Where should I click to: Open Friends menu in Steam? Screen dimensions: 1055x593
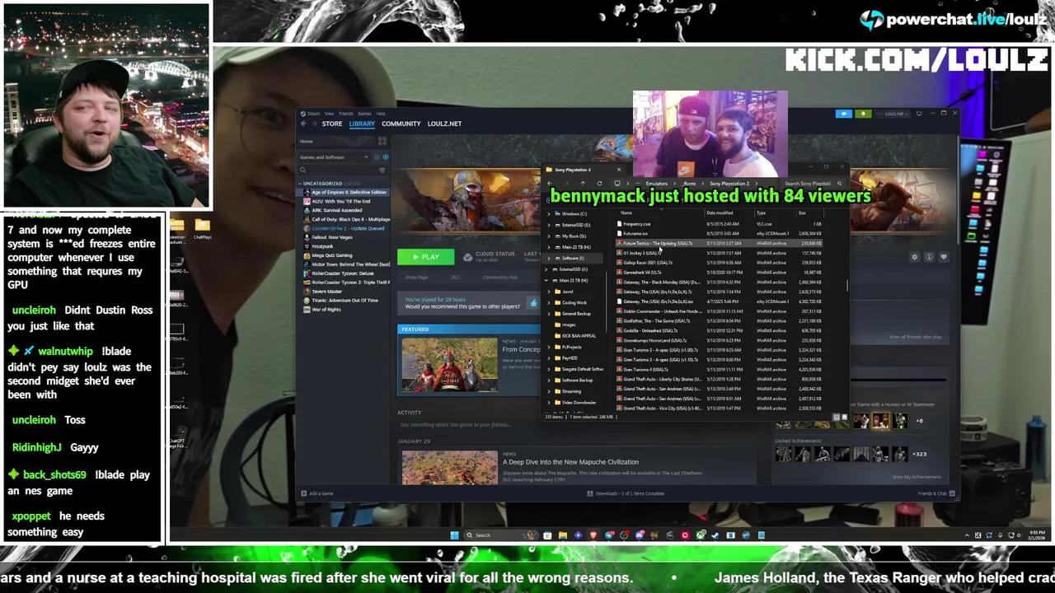click(x=346, y=114)
